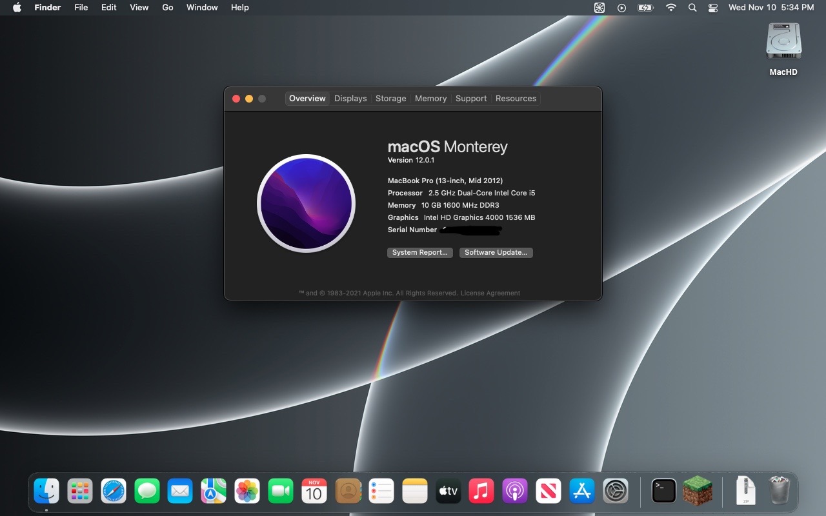Launch Terminal from the Dock
826x516 pixels.
(x=664, y=491)
